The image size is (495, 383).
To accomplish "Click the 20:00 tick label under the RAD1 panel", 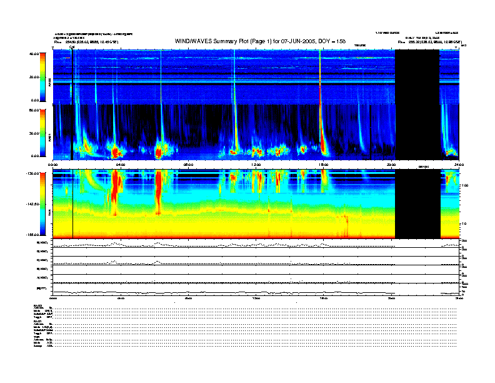I will coord(391,165).
